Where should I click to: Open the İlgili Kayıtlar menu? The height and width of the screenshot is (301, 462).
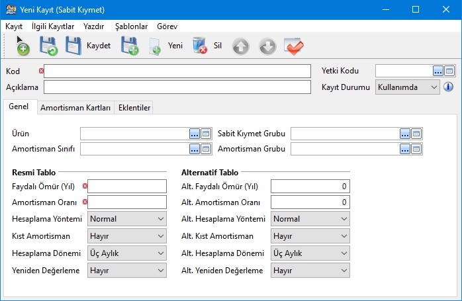[53, 26]
